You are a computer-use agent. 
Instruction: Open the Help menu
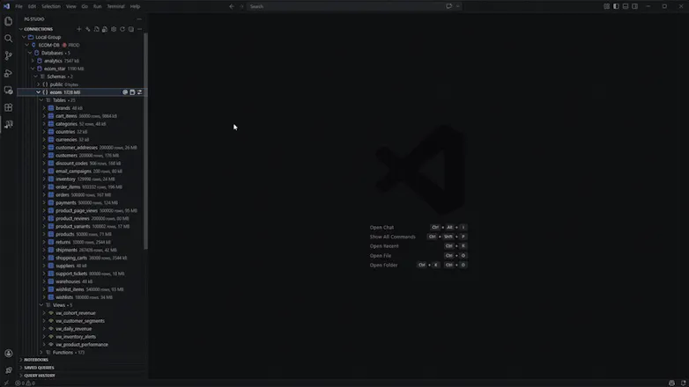point(135,6)
